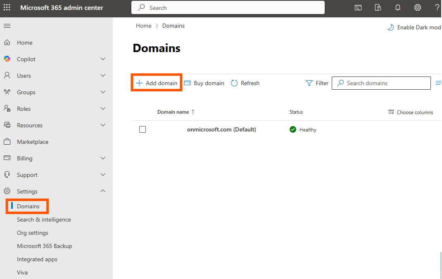
Task: Click the Choose columns icon
Action: pos(391,112)
